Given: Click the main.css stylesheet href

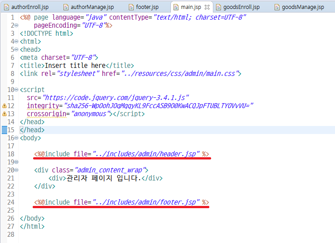Looking at the screenshot, I should (x=179, y=74).
